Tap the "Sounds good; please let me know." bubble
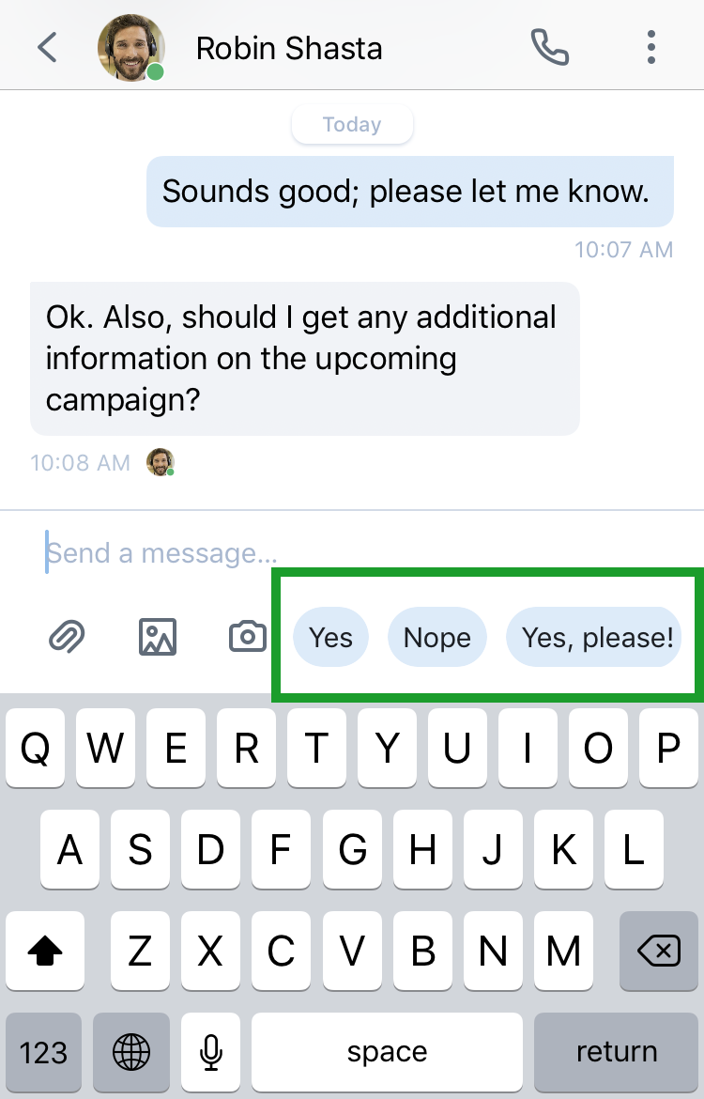The image size is (704, 1099). click(x=410, y=192)
